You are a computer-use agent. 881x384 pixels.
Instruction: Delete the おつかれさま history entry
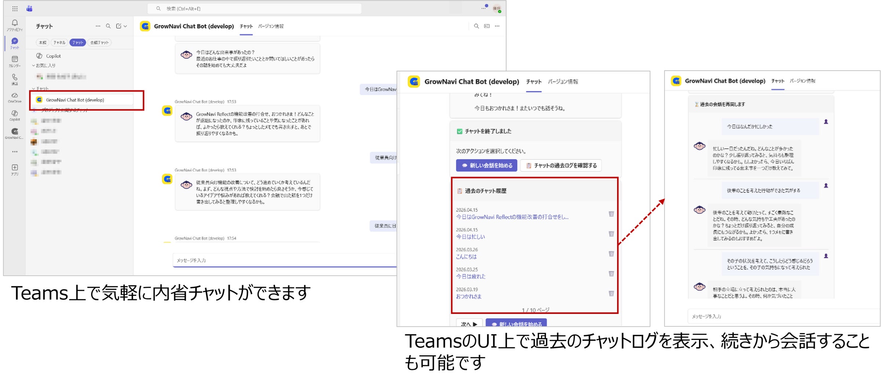(611, 293)
